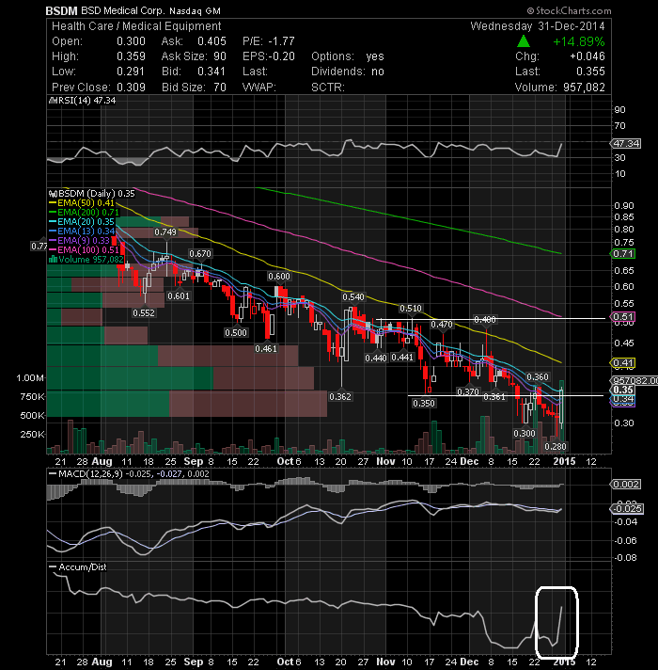Screen dimensions: 658x670
Task: Click the 47.34 tag on the RSI axis
Action: coord(626,144)
